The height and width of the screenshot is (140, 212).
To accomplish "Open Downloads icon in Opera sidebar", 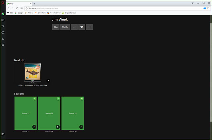I will [x=3, y=39].
